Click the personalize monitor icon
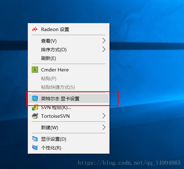The width and height of the screenshot is (184, 169). coord(35,148)
